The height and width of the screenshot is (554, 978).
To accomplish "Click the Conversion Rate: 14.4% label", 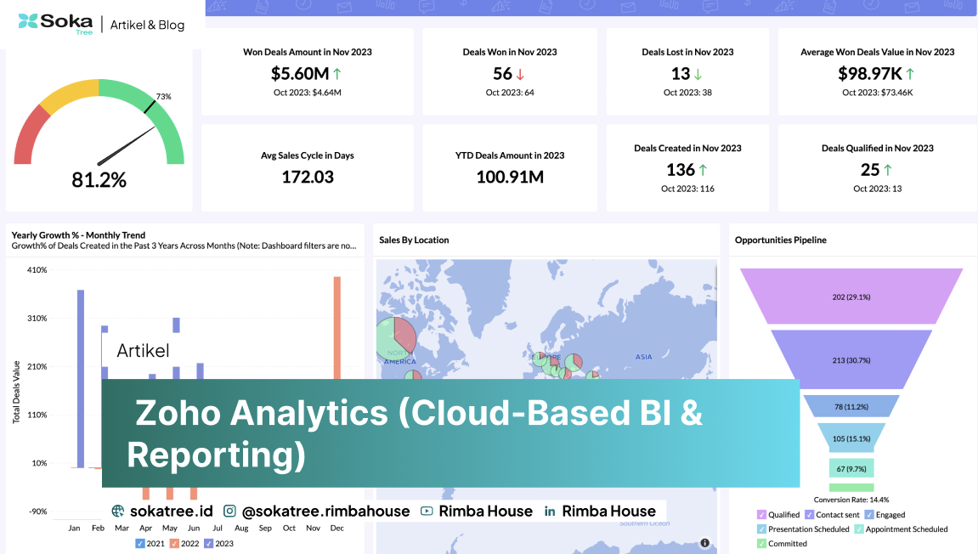I will 851,500.
